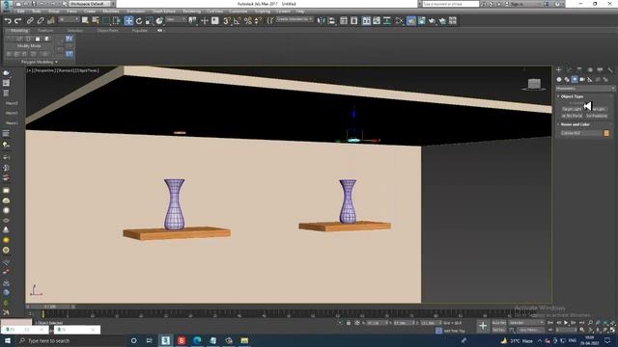Toggle Percent Snap
This screenshot has width=618, height=347.
(x=248, y=21)
